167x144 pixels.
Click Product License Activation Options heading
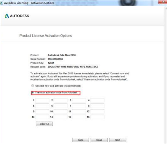(46, 36)
